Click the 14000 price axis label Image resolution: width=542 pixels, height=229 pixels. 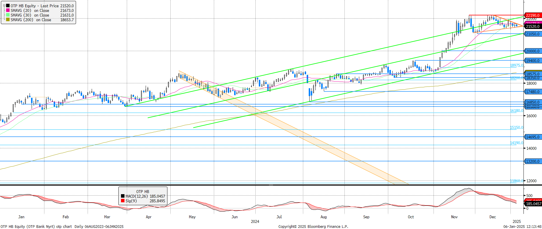532,148
